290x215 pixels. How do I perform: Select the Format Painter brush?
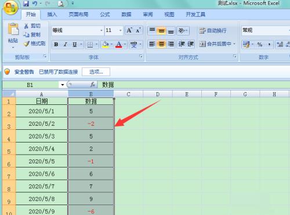click(x=34, y=43)
